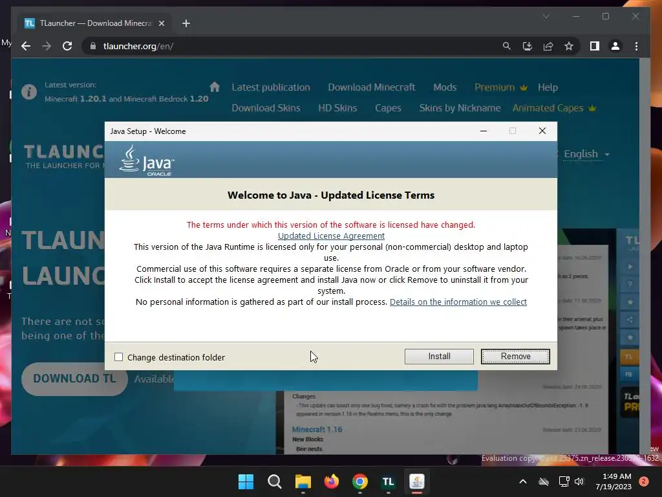Screen dimensions: 662x497
Task: Open the Chrome profile avatar
Action: click(x=615, y=46)
